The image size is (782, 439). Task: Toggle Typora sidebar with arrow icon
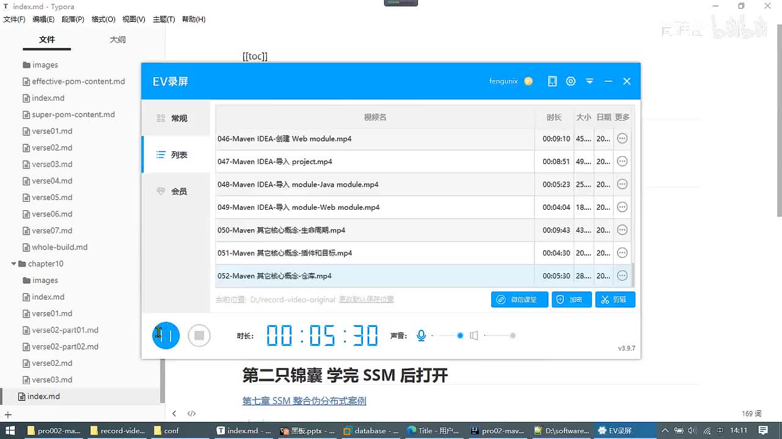pyautogui.click(x=174, y=413)
